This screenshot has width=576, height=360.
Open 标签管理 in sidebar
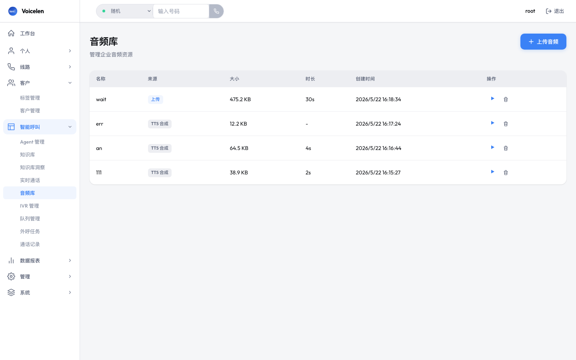point(40,98)
